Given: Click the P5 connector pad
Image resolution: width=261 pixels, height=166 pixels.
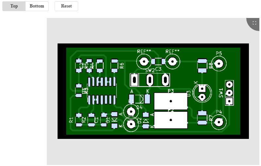Looking at the screenshot, I should [219, 63].
